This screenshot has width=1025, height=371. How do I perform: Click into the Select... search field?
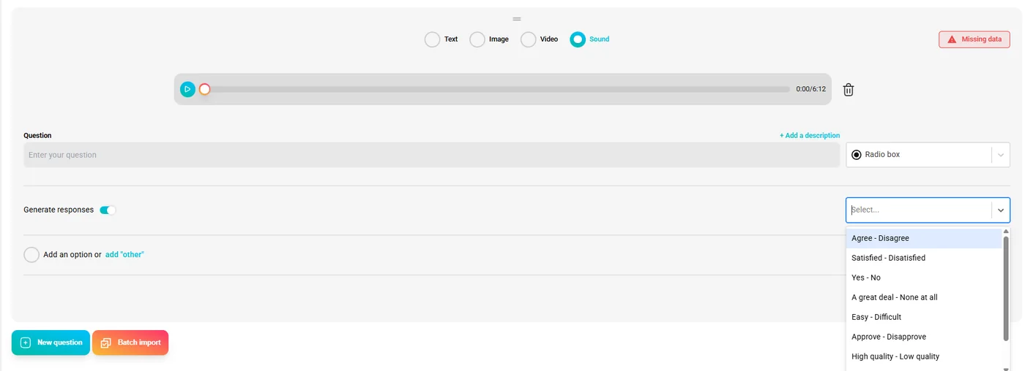click(919, 210)
